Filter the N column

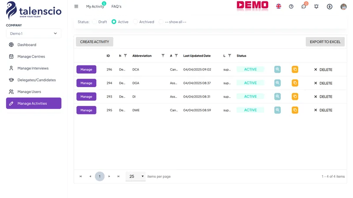pyautogui.click(x=125, y=56)
